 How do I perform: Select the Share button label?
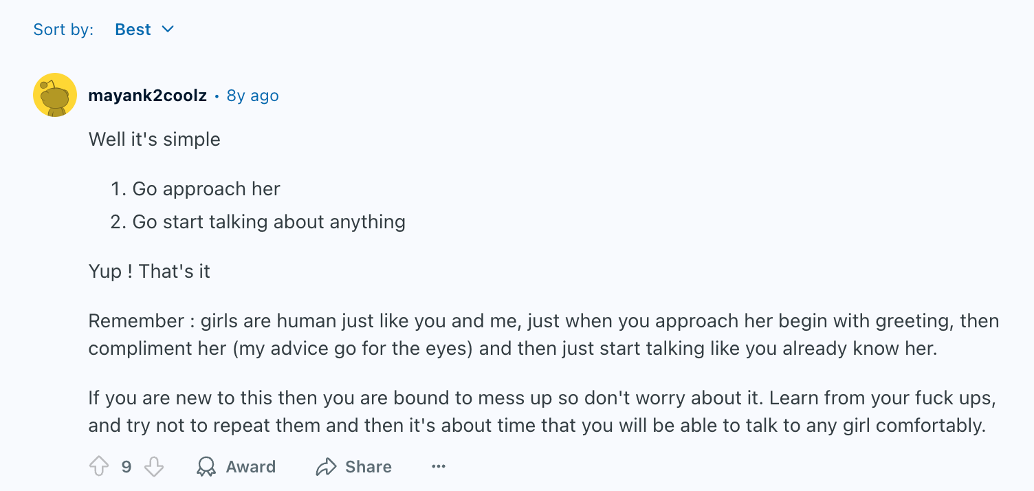pyautogui.click(x=368, y=467)
